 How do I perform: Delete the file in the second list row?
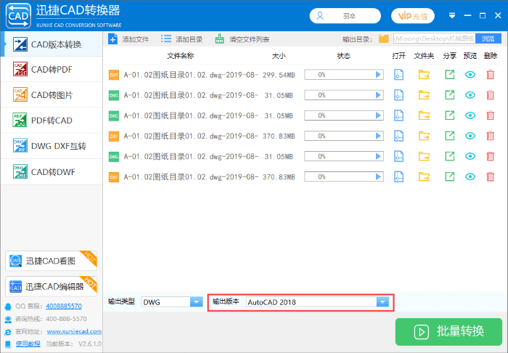pos(490,95)
